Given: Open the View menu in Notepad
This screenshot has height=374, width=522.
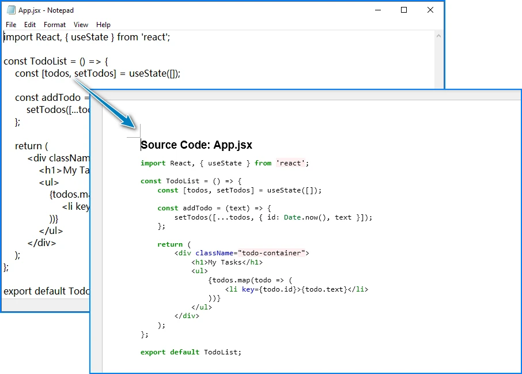Looking at the screenshot, I should 81,25.
